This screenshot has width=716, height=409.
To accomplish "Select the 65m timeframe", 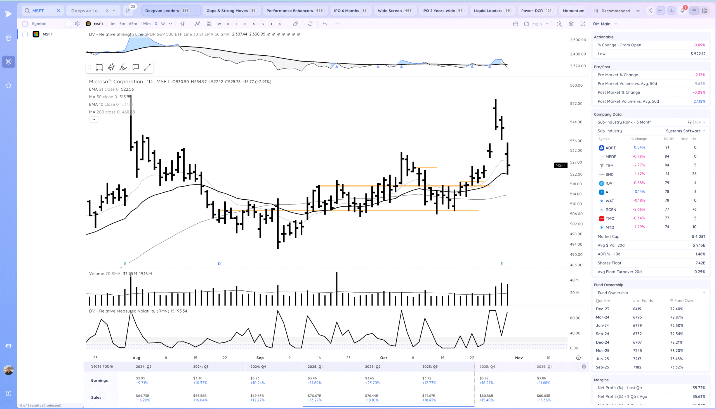I will coord(133,24).
